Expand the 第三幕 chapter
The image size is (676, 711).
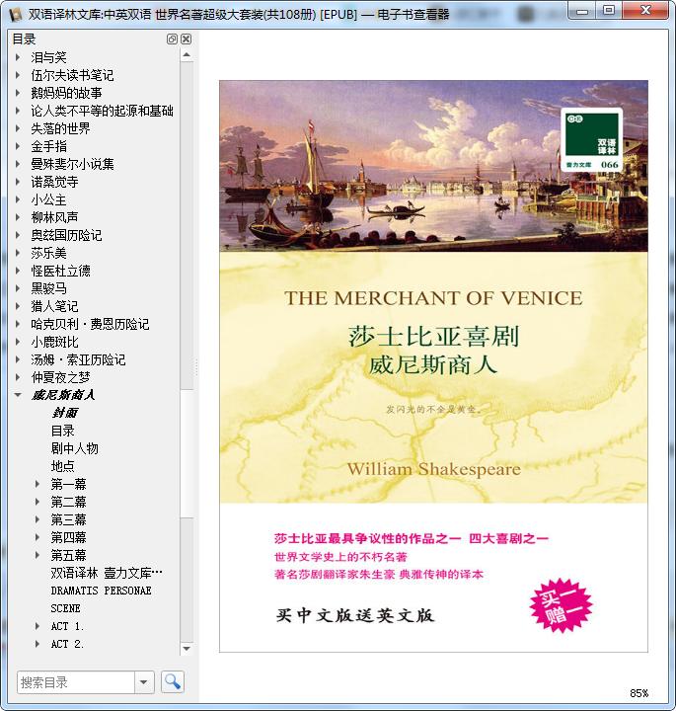pos(38,519)
